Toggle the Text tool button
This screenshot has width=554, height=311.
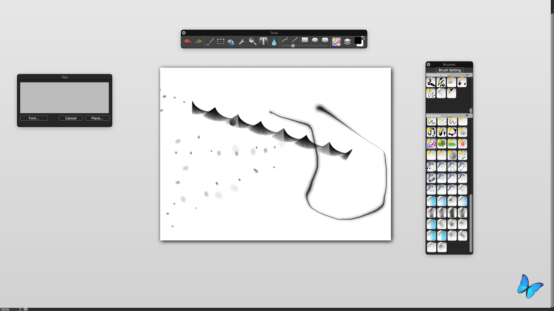(x=263, y=42)
